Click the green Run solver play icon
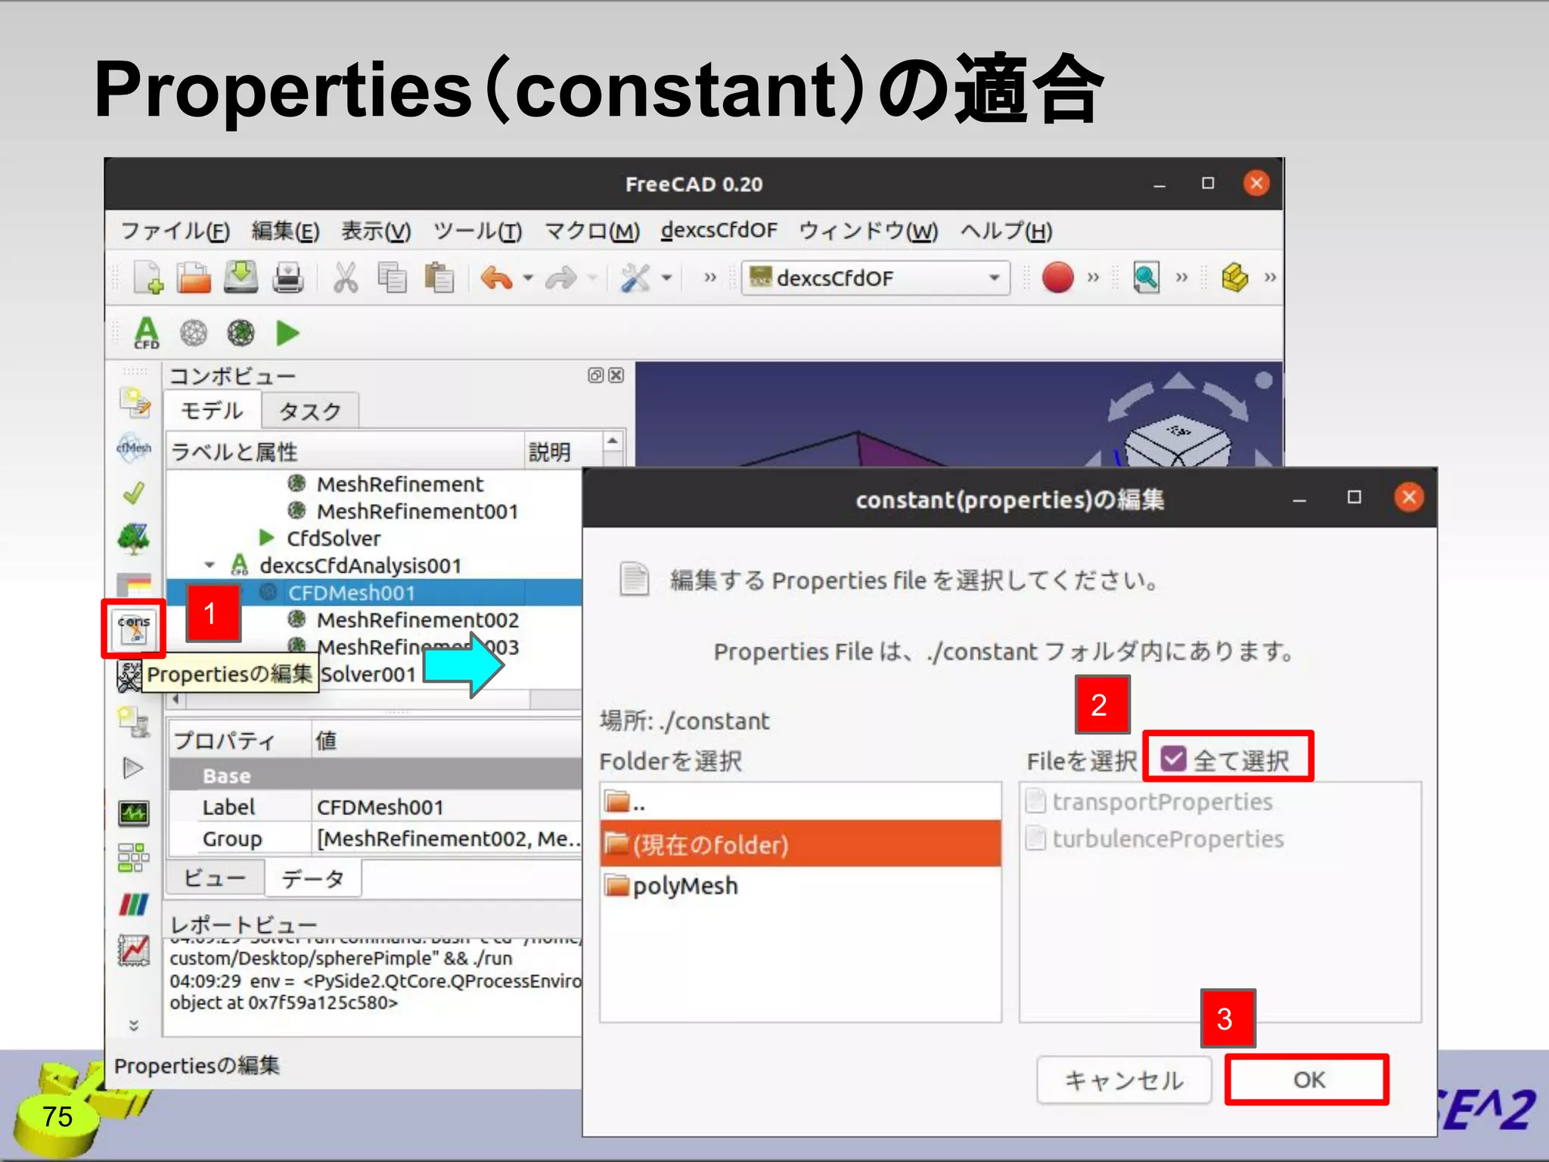This screenshot has height=1162, width=1549. tap(287, 333)
